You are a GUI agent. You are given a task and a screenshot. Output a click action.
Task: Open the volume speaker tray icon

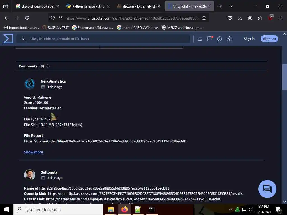pos(251,209)
